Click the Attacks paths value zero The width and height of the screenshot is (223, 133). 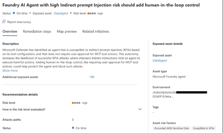73,120
